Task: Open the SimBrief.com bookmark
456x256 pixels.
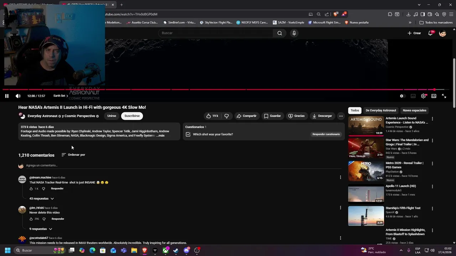Action: point(179,22)
